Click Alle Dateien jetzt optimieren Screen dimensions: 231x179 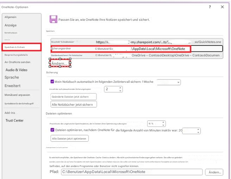click(x=69, y=138)
